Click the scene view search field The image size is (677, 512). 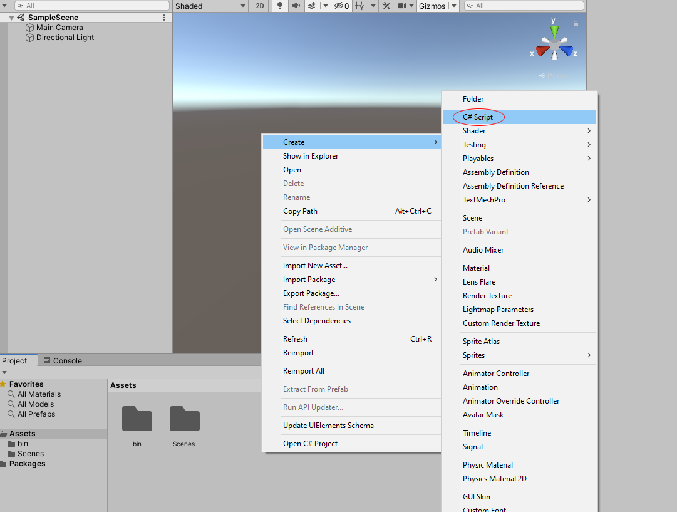coord(524,6)
